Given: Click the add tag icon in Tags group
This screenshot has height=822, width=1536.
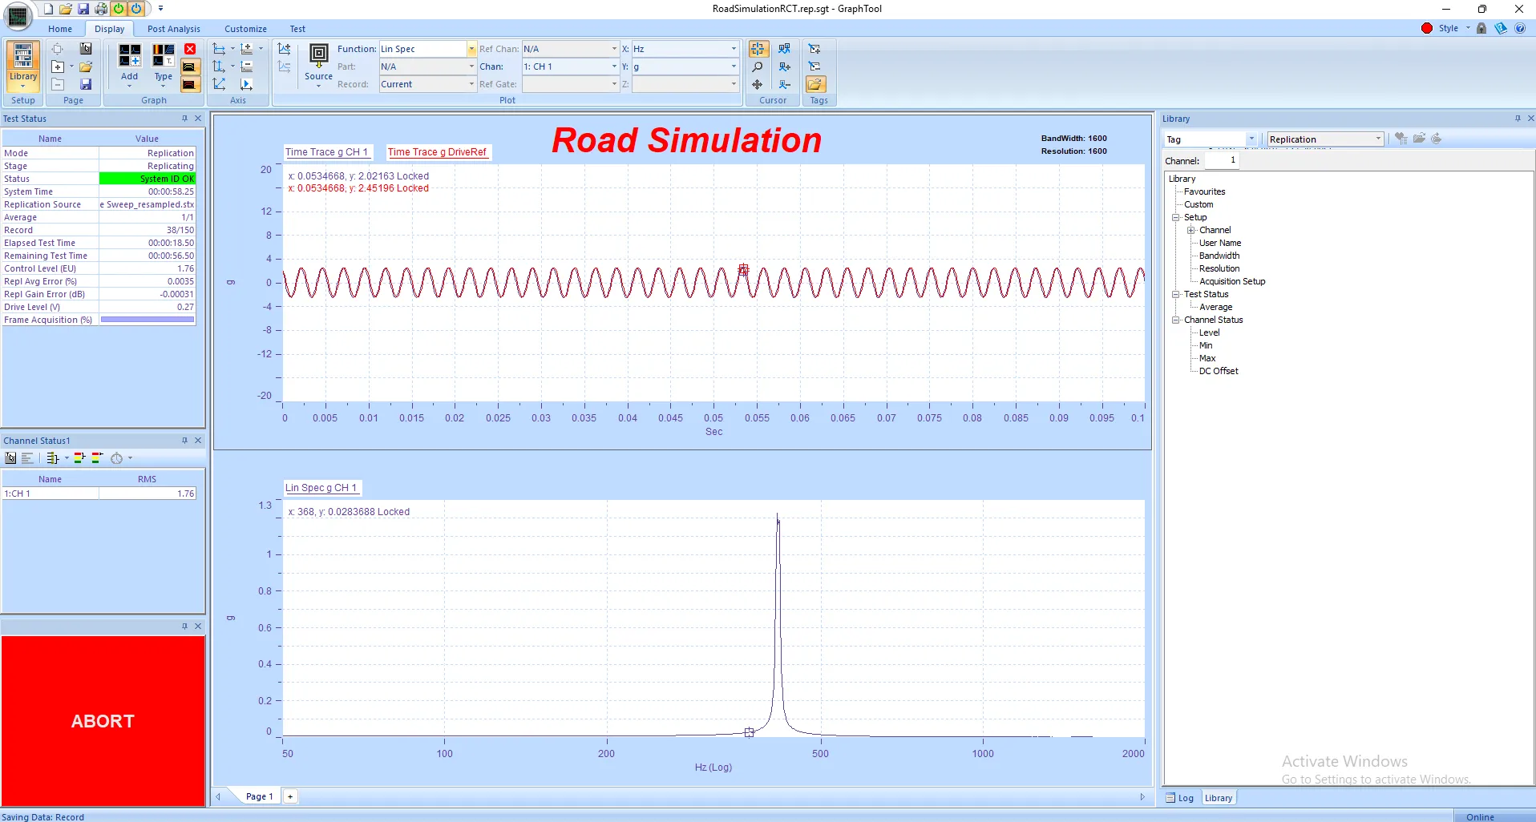Looking at the screenshot, I should (x=815, y=49).
